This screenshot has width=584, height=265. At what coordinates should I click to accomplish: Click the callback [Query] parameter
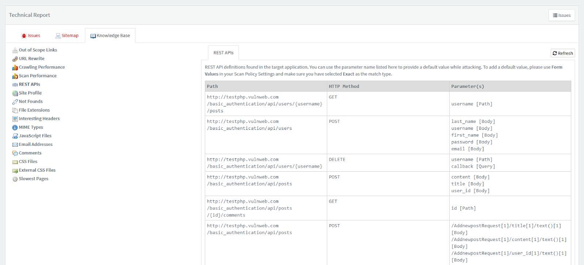(473, 167)
